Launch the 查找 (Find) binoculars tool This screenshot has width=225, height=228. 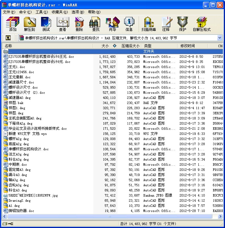[x=96, y=24]
